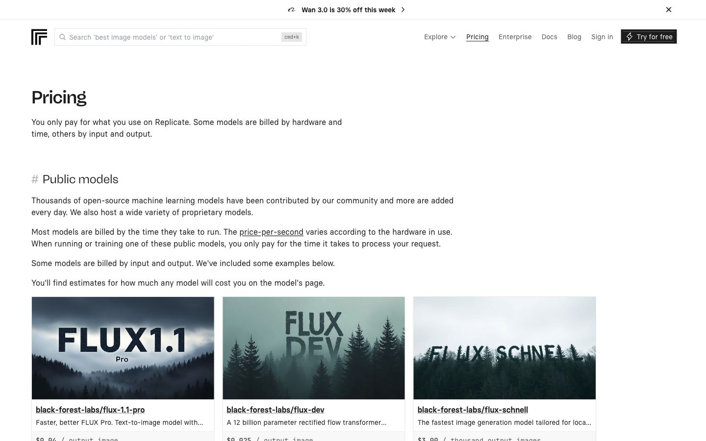Click the Public models heading text

80,179
